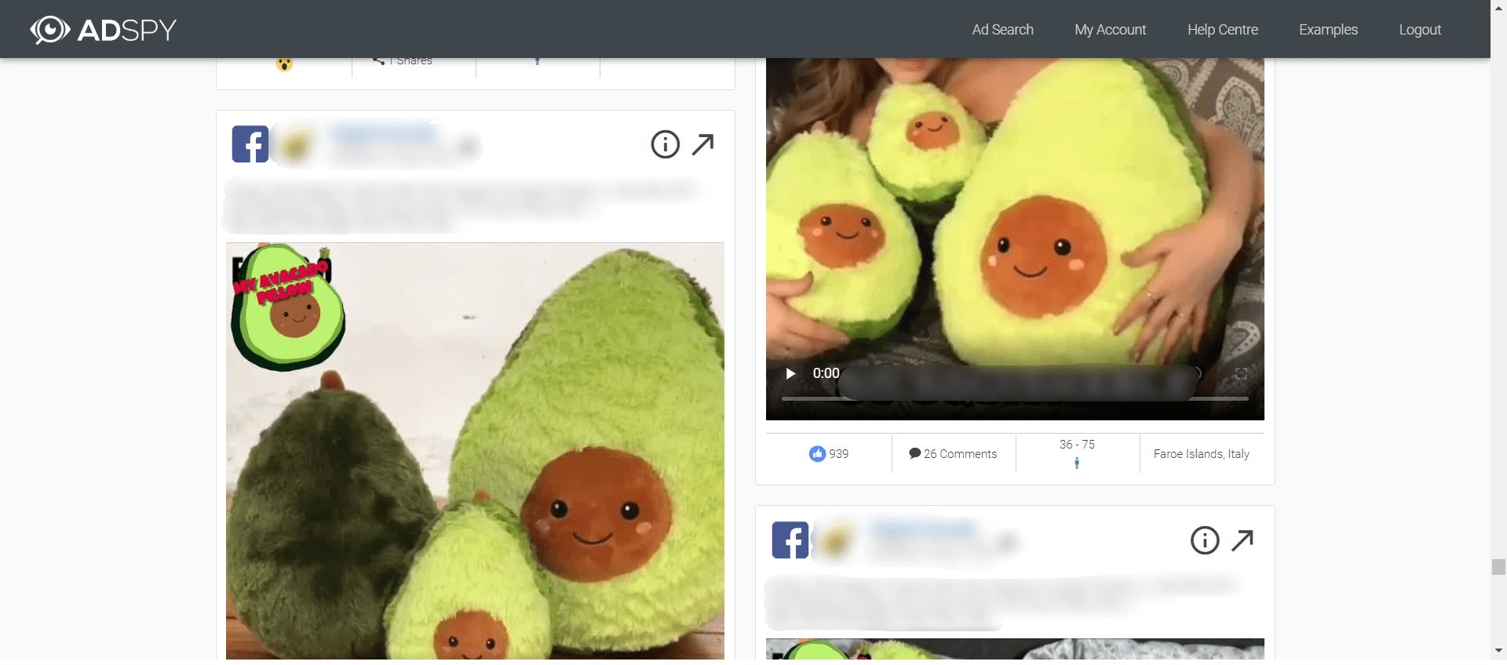This screenshot has width=1507, height=665.
Task: Click the video progress bar
Action: pos(1014,398)
